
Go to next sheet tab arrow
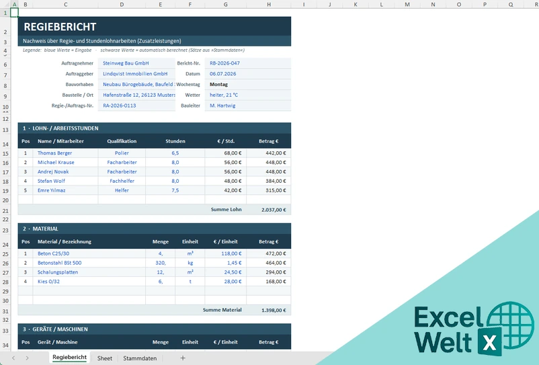pyautogui.click(x=27, y=358)
